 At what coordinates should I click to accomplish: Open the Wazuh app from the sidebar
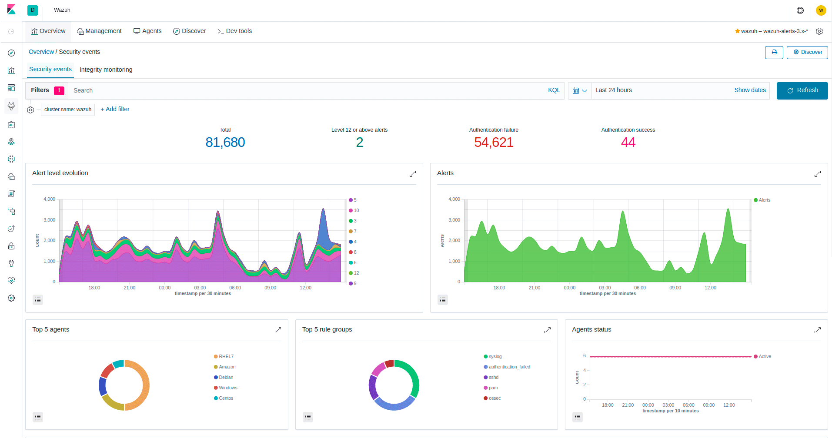click(11, 106)
